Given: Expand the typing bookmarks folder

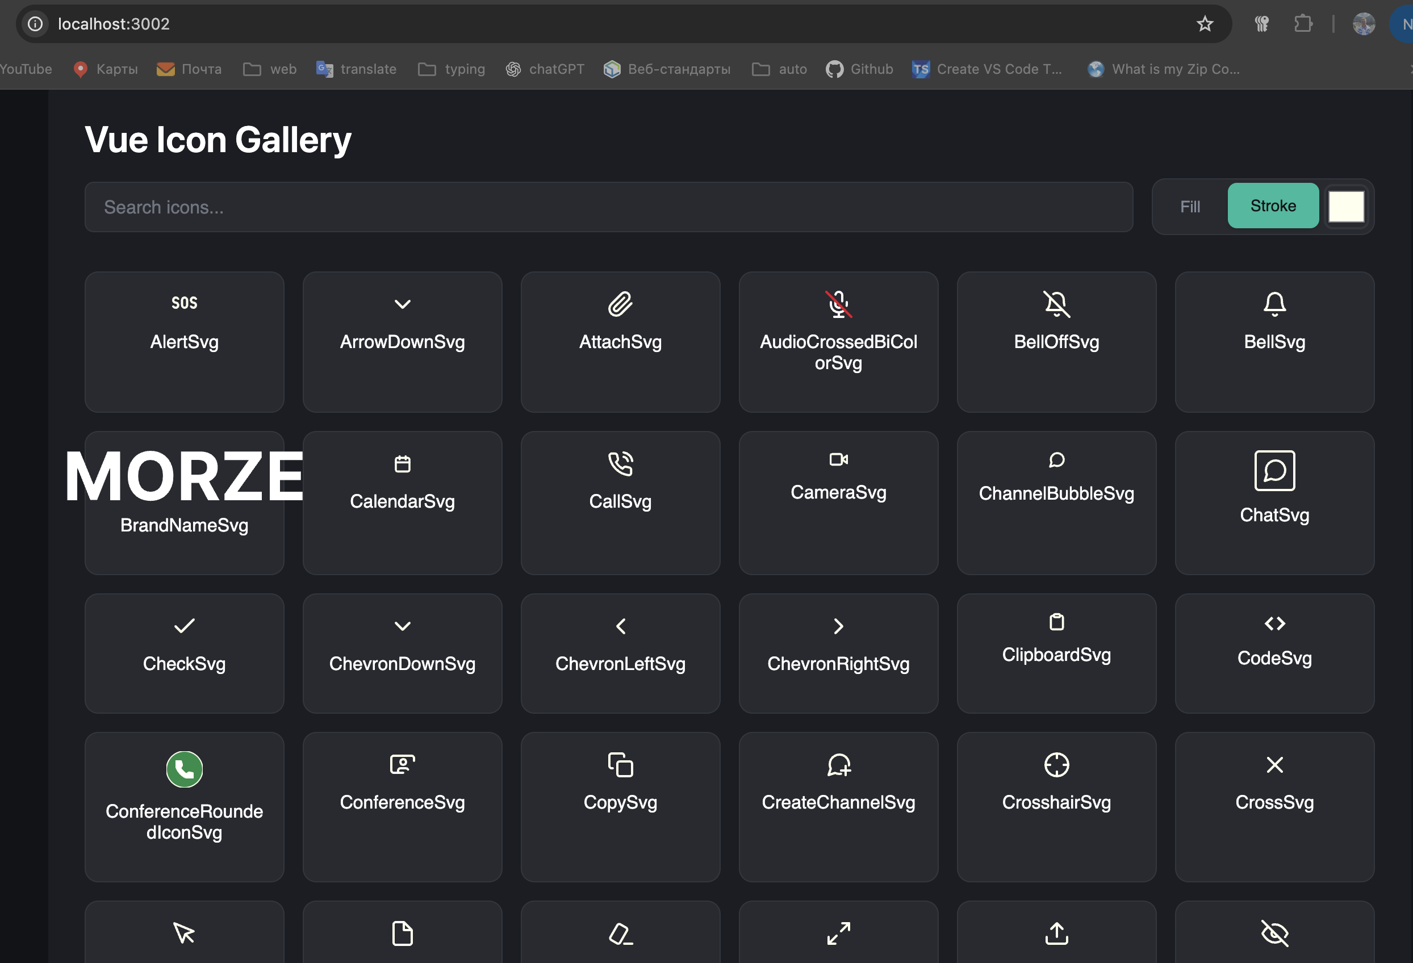Looking at the screenshot, I should coord(452,69).
